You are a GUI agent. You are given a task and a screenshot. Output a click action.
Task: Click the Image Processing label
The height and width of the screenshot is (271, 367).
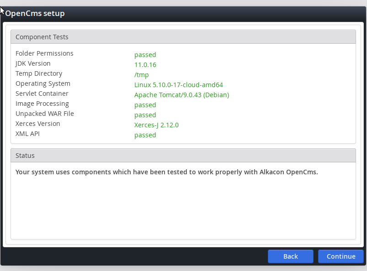42,104
